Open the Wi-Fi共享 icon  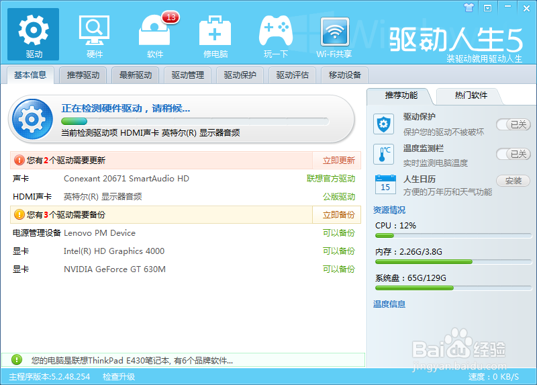(334, 37)
